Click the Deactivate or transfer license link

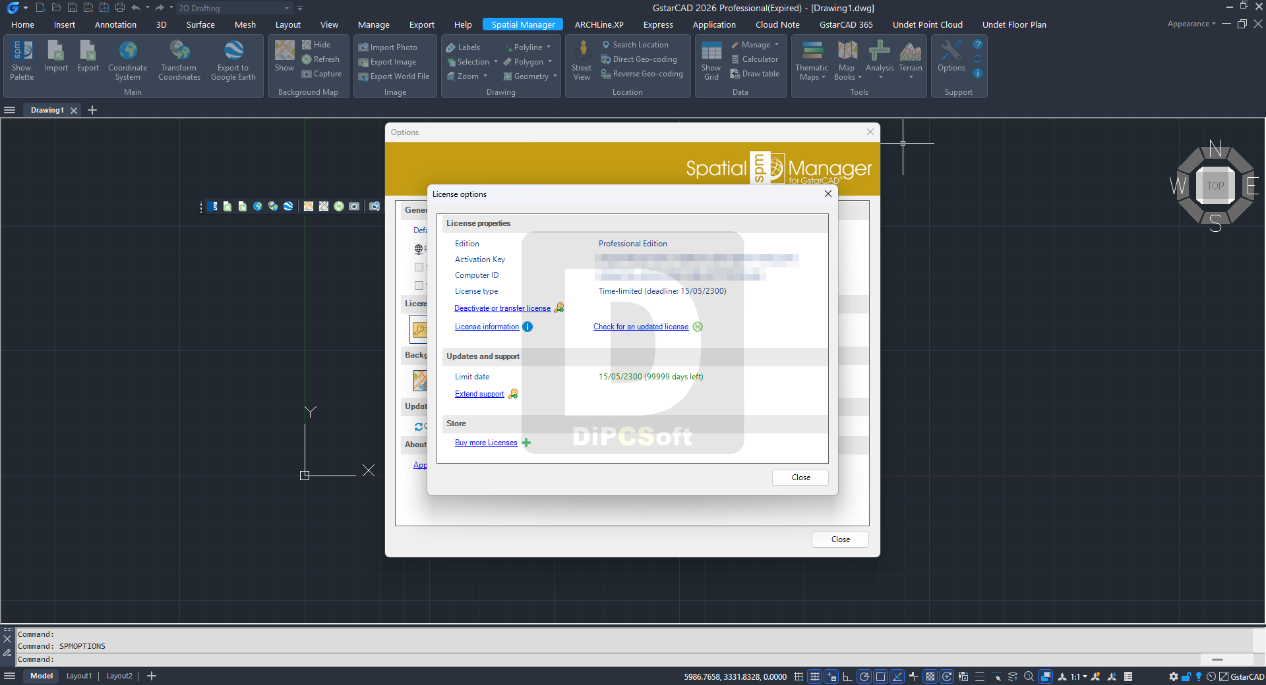point(502,308)
